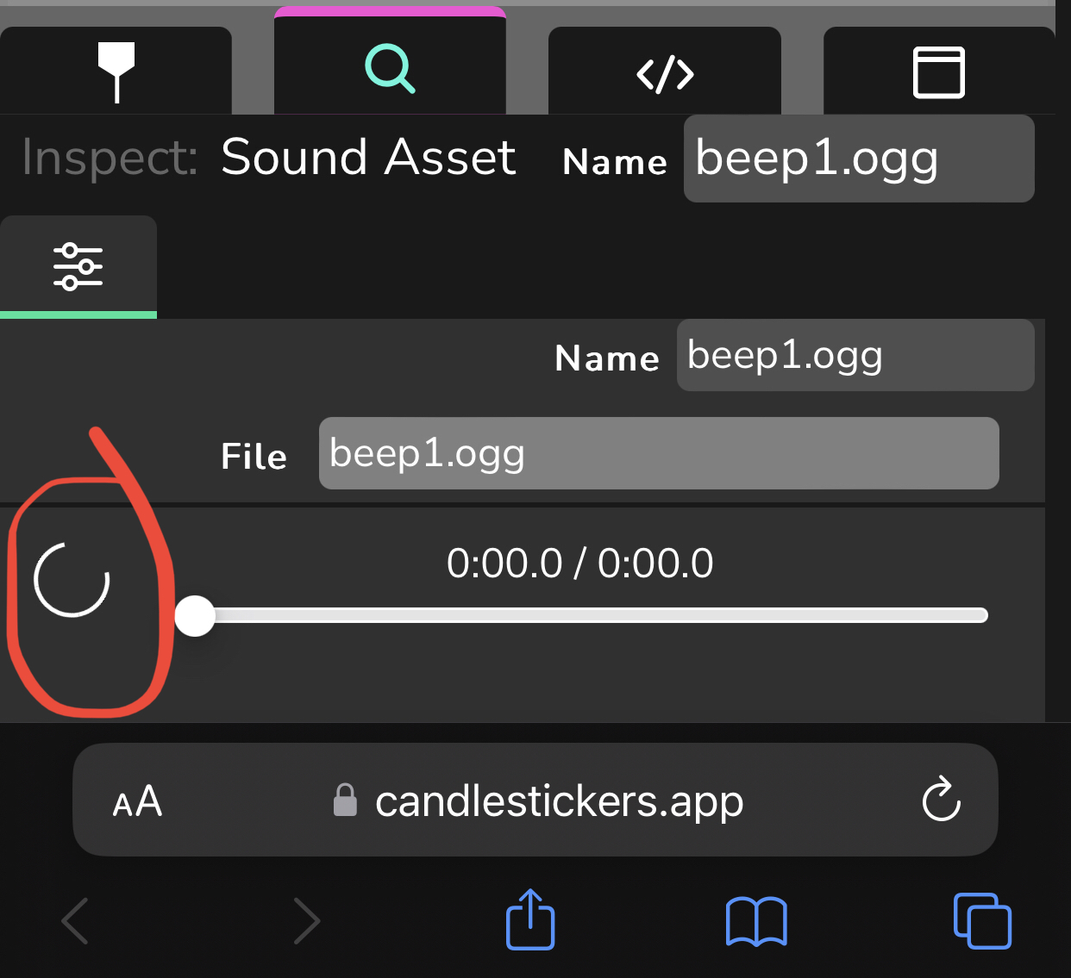Image resolution: width=1071 pixels, height=978 pixels.
Task: Click the lower Name field beep1.ogg
Action: coord(855,356)
